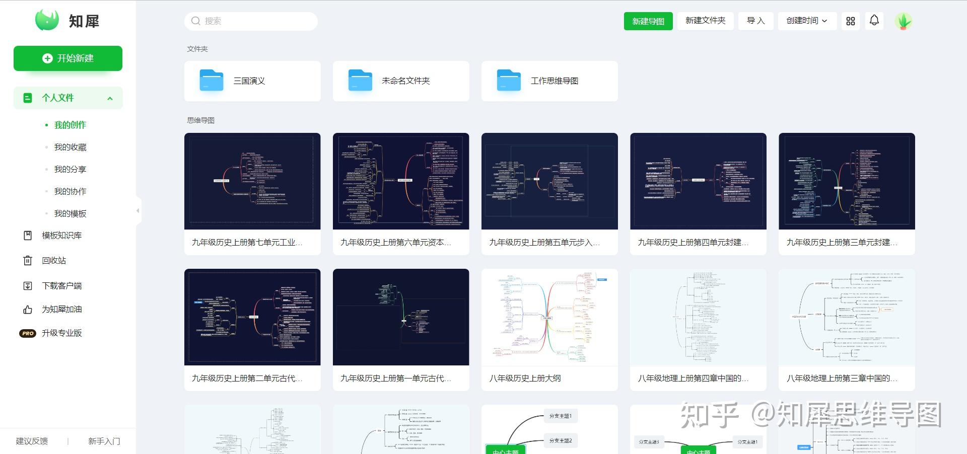Open 模板知识库 from the sidebar
The image size is (967, 454).
point(61,236)
